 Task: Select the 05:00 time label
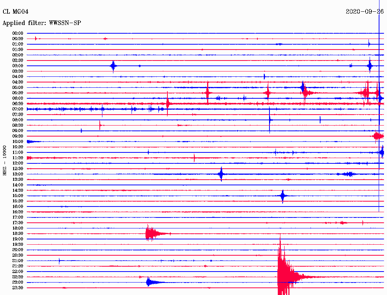(x=18, y=87)
